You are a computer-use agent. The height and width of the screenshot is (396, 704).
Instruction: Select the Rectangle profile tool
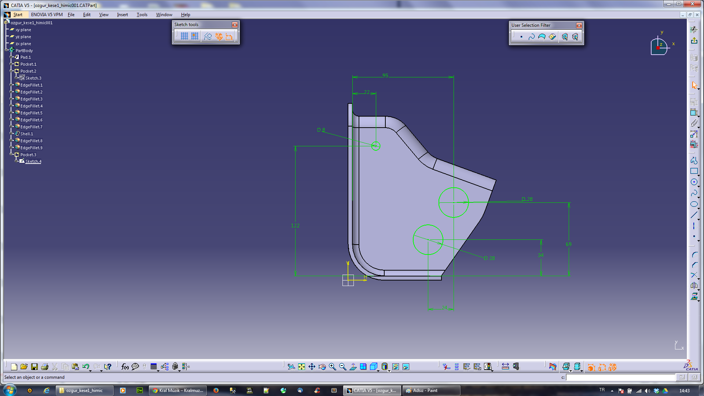(694, 171)
